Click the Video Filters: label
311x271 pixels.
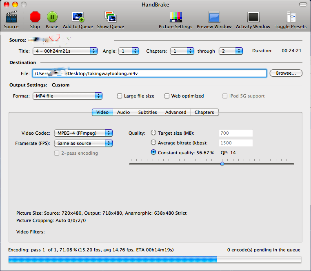[x=31, y=232]
